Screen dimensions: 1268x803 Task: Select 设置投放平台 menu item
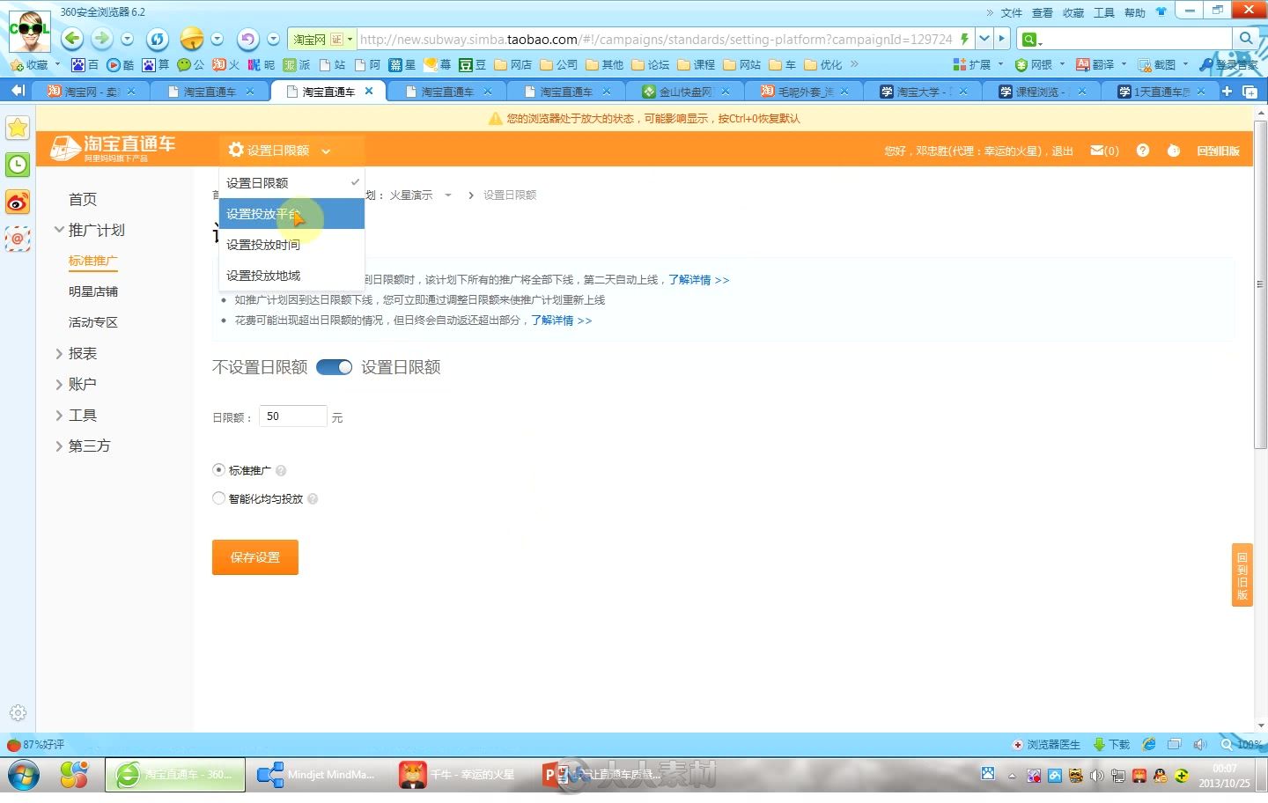(291, 214)
